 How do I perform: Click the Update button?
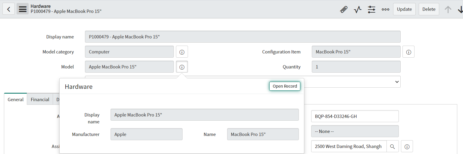tap(404, 9)
